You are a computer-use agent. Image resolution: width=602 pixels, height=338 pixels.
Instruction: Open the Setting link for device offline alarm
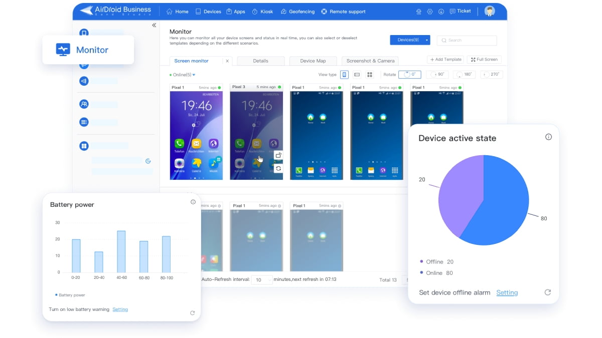point(507,292)
